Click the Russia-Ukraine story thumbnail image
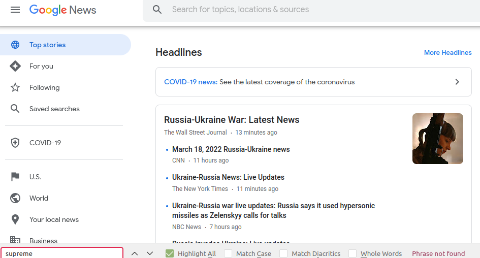This screenshot has height=258, width=480. point(438,139)
